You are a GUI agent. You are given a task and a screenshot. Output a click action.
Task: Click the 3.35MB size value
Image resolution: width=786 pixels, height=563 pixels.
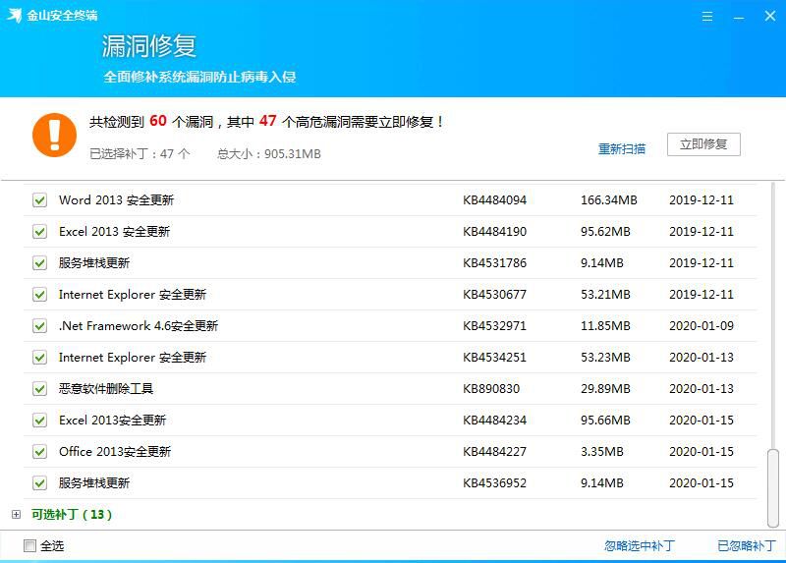tap(601, 452)
